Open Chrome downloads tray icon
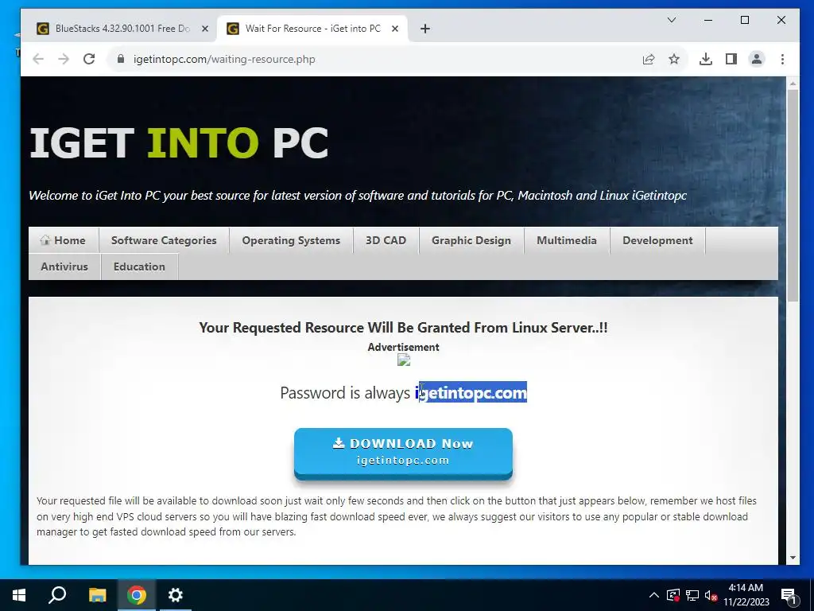Viewport: 814px width, 611px height. 706,59
